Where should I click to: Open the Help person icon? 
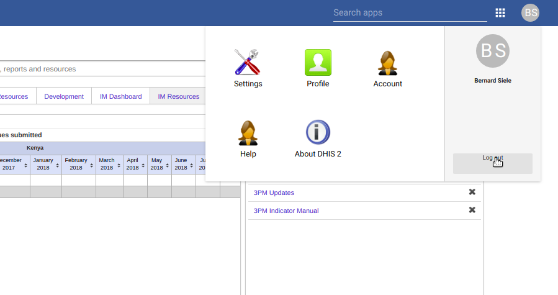tap(248, 133)
